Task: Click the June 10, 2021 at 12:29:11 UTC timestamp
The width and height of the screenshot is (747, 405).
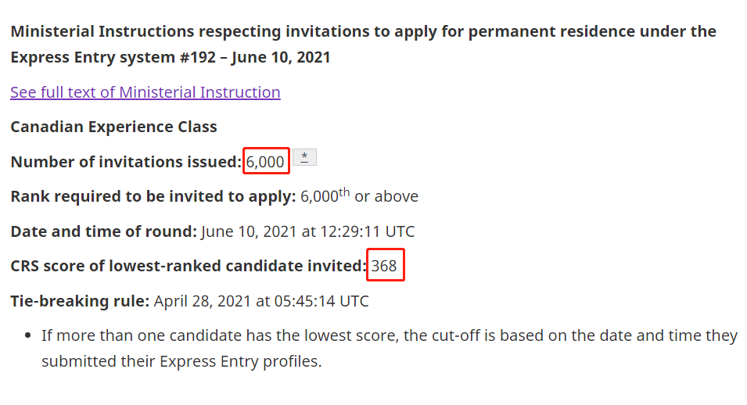Action: click(307, 231)
